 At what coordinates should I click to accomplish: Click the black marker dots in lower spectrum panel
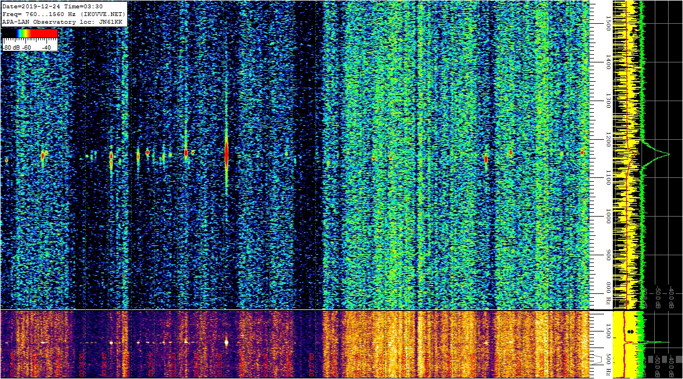630,332
